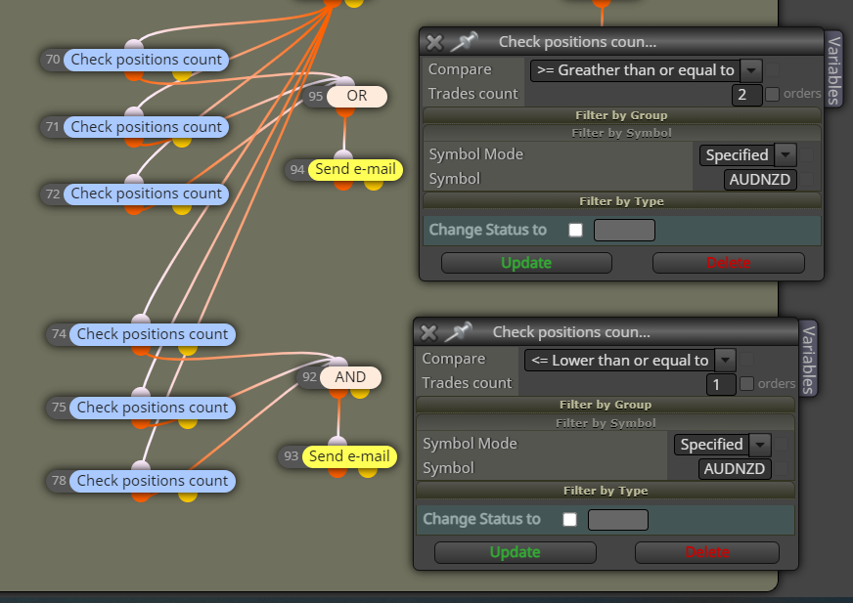Enable Change Status to checkbox in the upper panel
The image size is (853, 603).
[575, 230]
